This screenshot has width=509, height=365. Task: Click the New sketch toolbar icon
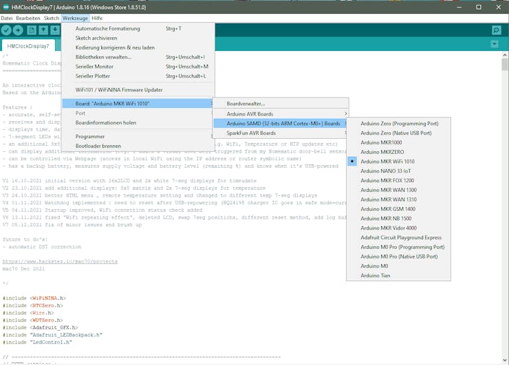coord(32,30)
